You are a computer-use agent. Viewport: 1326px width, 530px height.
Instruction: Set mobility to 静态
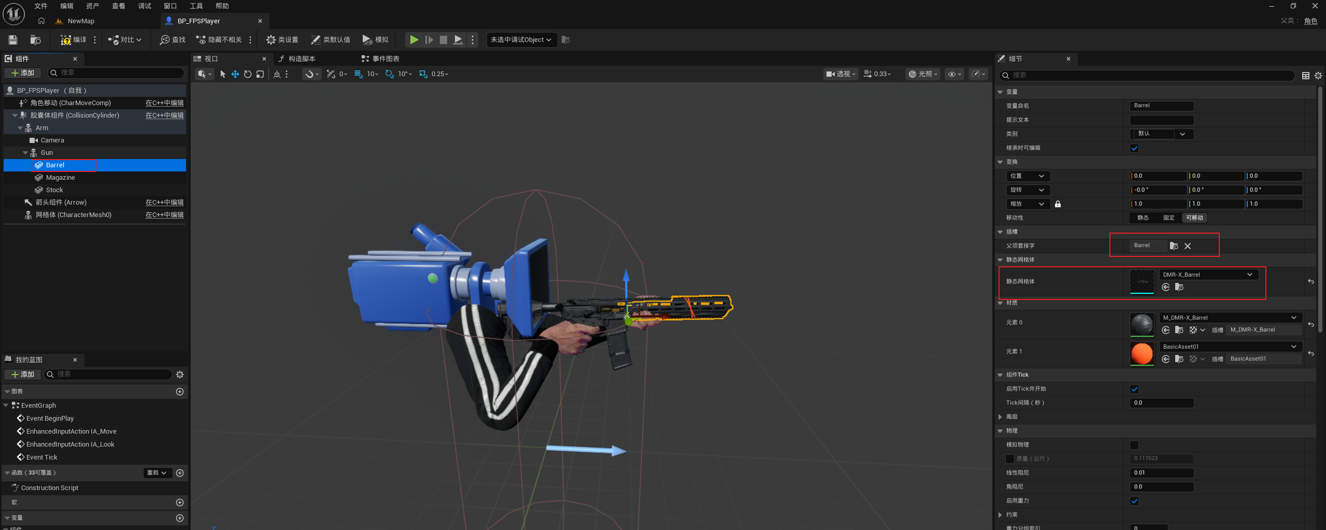1143,218
